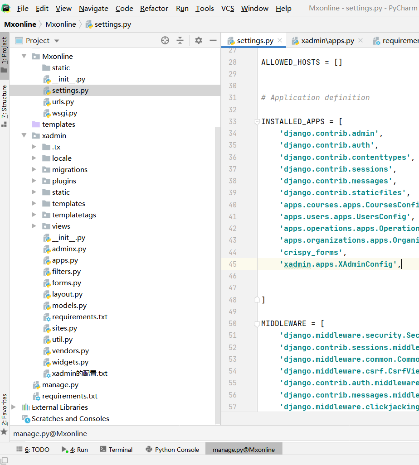Screen dimensions: 419x465
Task: Click the fold marker at MIDDLEWARE line
Action: click(257, 324)
